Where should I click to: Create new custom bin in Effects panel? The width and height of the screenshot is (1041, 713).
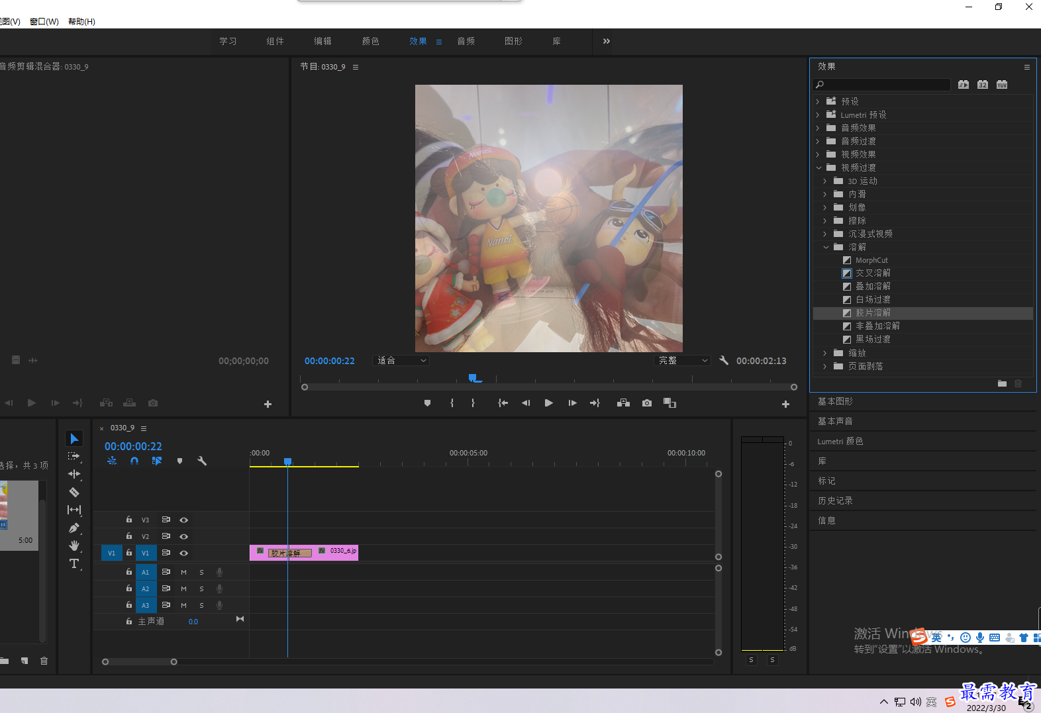tap(1002, 383)
